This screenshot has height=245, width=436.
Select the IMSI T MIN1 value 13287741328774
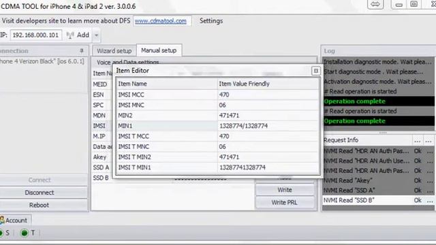243,167
